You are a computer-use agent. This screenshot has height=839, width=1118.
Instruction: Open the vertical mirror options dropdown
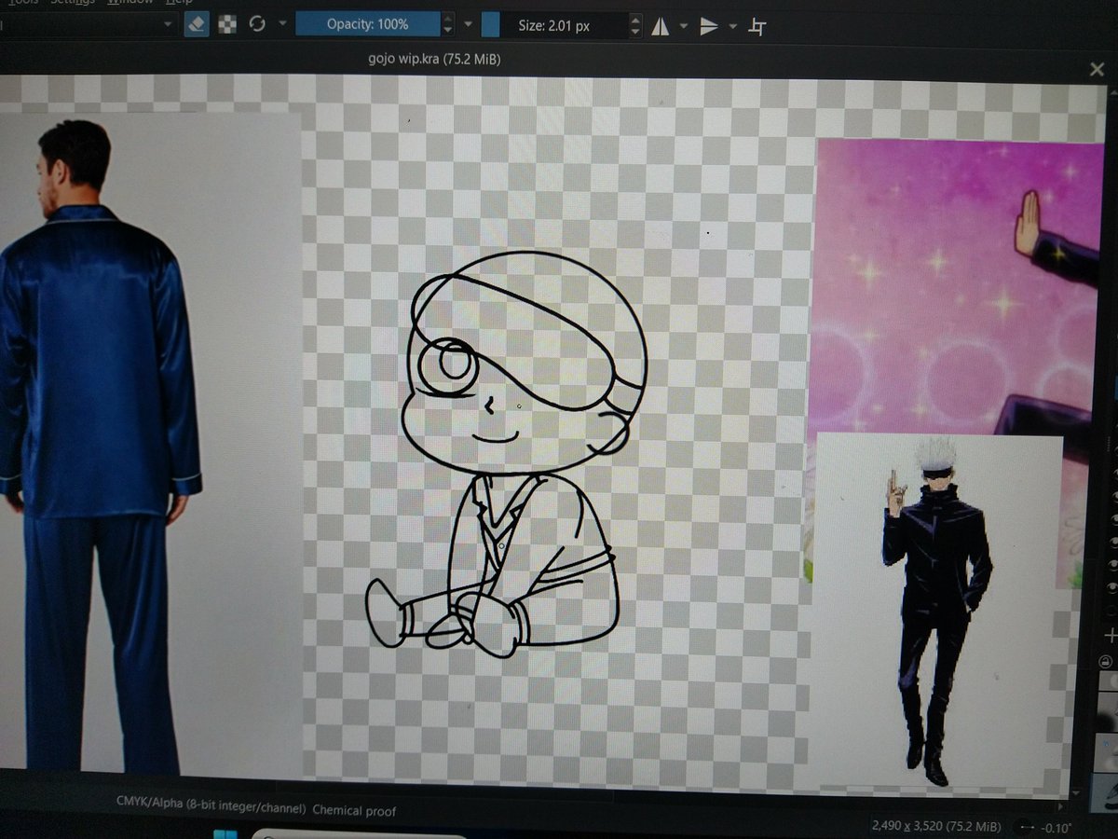click(732, 26)
